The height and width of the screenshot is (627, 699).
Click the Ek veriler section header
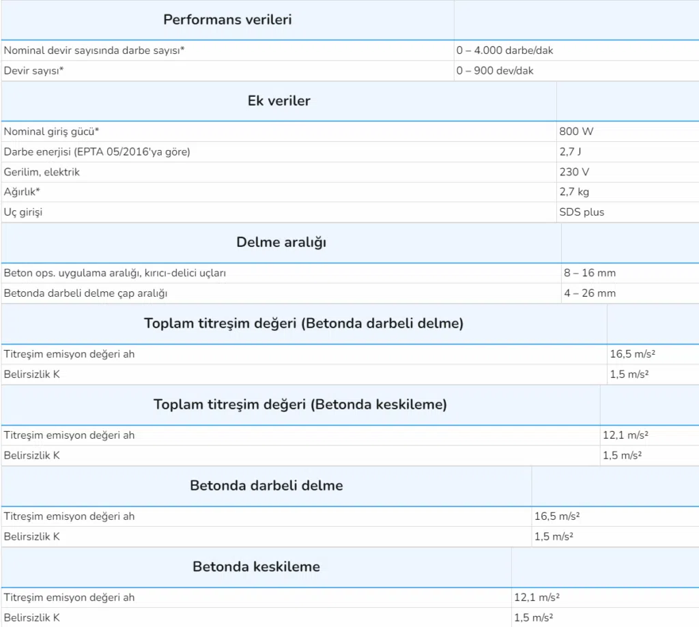(279, 101)
